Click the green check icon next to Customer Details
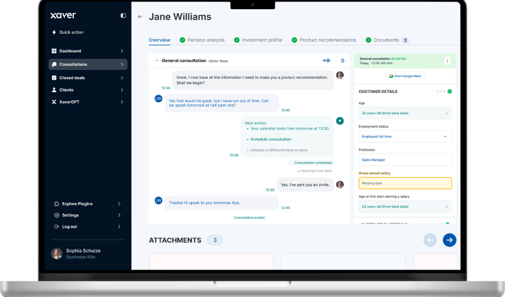This screenshot has width=505, height=297. [x=449, y=91]
